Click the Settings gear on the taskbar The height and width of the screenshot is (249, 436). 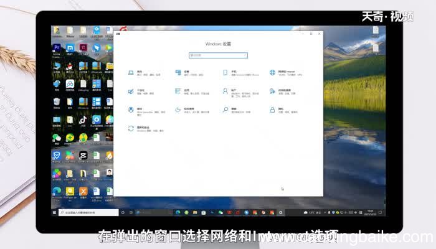[x=280, y=213]
